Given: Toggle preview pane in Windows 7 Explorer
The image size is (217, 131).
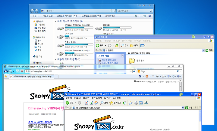Looking at the screenshot, I should (144, 16).
